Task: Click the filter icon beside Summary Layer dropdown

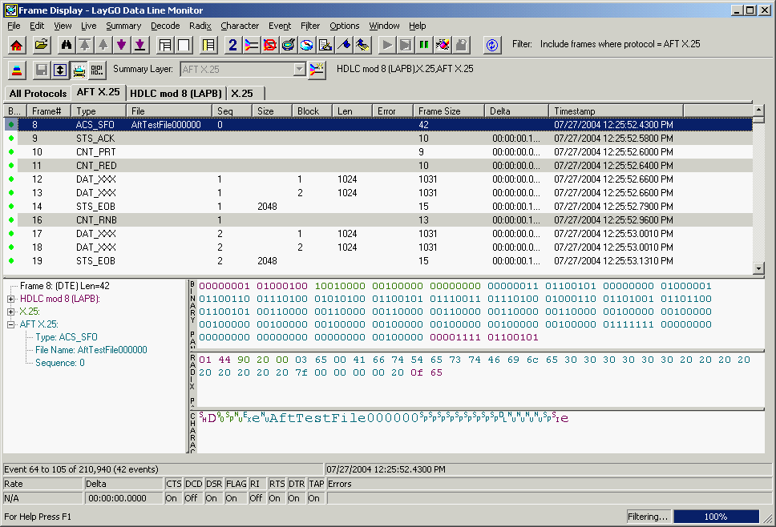Action: pos(317,70)
